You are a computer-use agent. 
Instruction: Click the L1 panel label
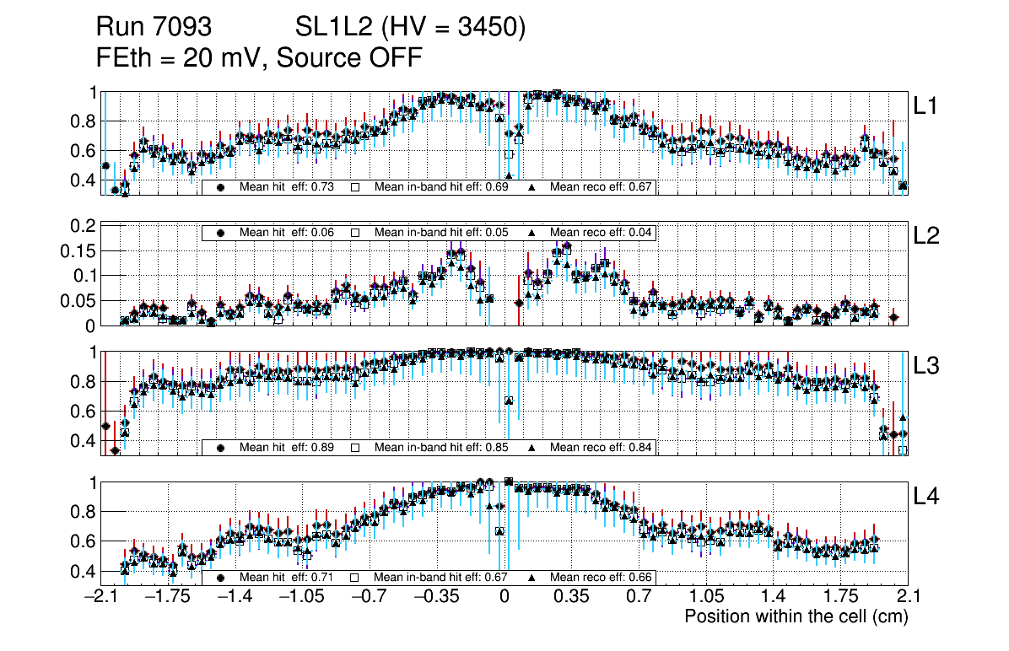click(926, 105)
